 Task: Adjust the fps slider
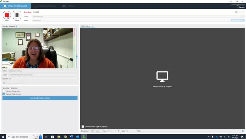(112, 131)
